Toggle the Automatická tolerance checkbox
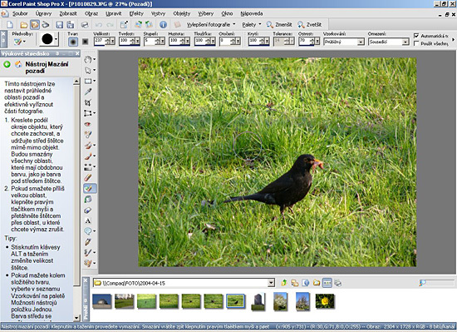The height and width of the screenshot is (332, 457). [416, 36]
